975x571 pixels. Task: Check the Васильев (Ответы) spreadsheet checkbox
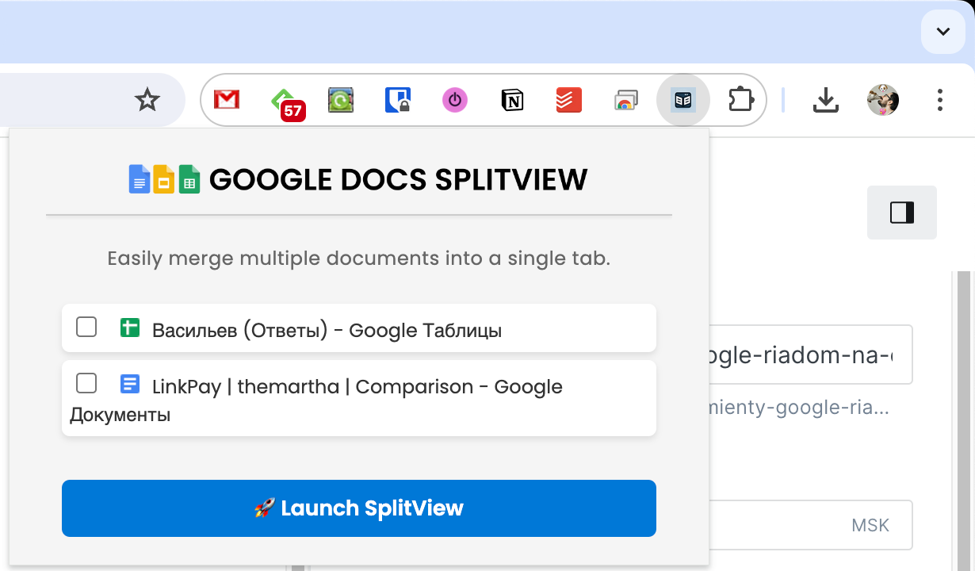click(86, 327)
